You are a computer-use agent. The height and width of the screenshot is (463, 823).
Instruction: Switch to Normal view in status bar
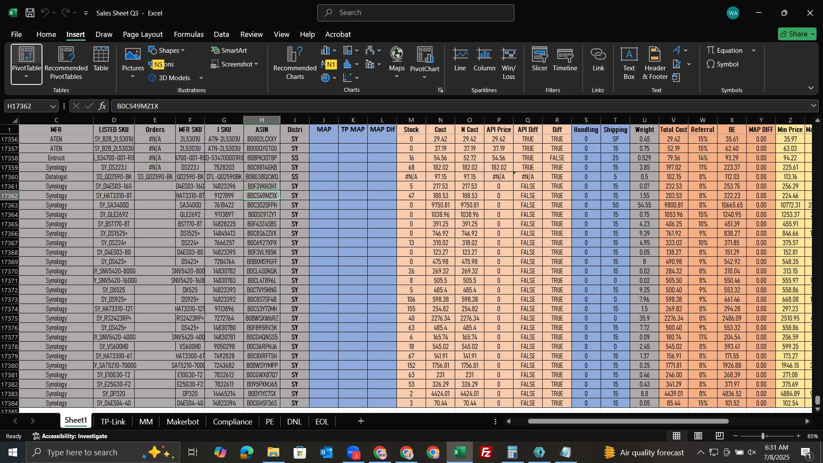677,436
